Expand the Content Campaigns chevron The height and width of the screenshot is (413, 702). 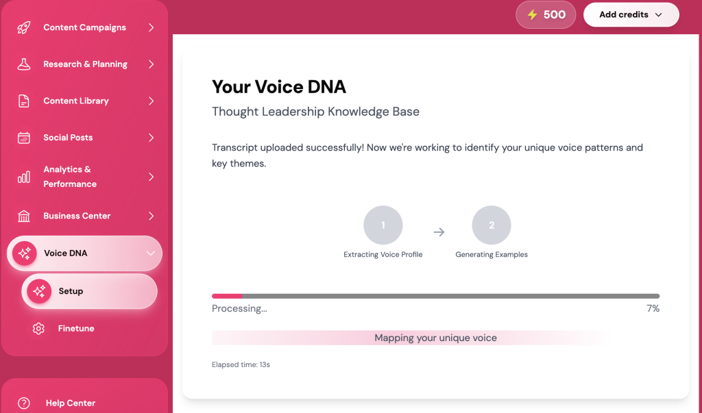tap(151, 27)
